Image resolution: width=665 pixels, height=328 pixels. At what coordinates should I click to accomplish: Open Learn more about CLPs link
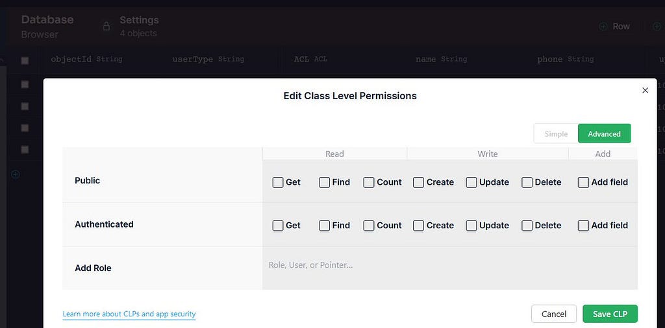pyautogui.click(x=129, y=314)
